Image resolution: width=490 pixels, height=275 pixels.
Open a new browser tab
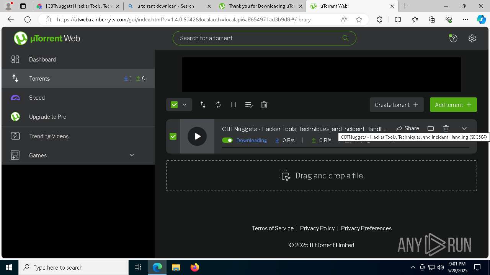coord(405,6)
